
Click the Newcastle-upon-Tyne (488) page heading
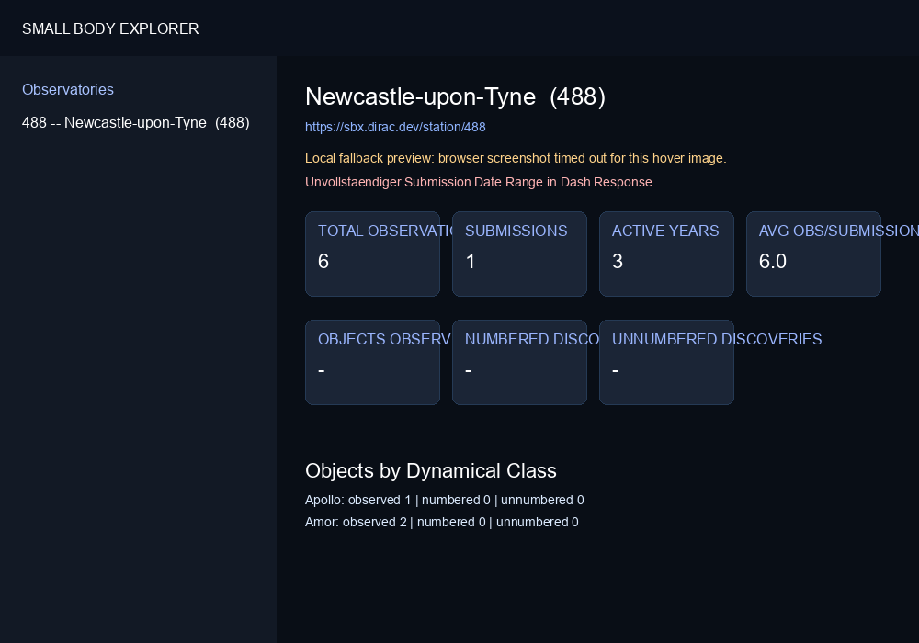(456, 96)
